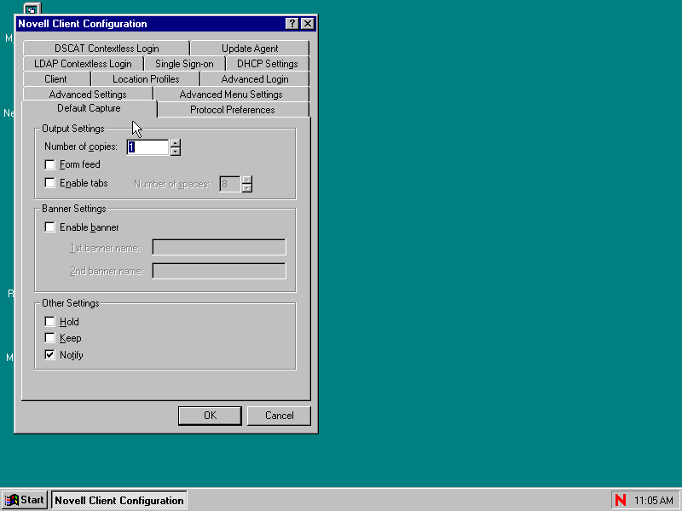
Task: Switch to Advanced Menu Settings tab
Action: point(231,95)
